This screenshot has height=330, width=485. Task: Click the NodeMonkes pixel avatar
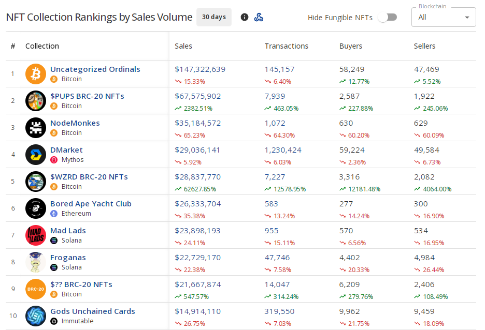36,128
